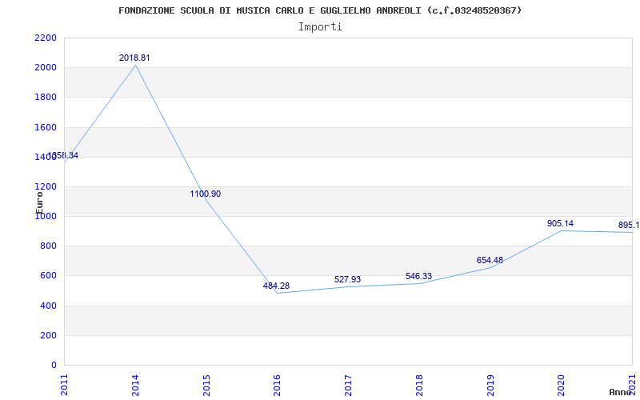Select data label 654.48
This screenshot has width=640, height=400.
(490, 261)
